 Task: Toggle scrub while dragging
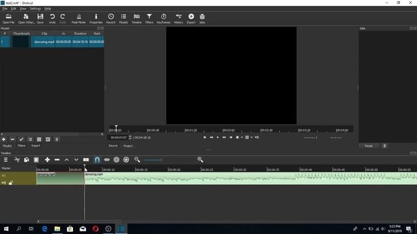pyautogui.click(x=107, y=160)
